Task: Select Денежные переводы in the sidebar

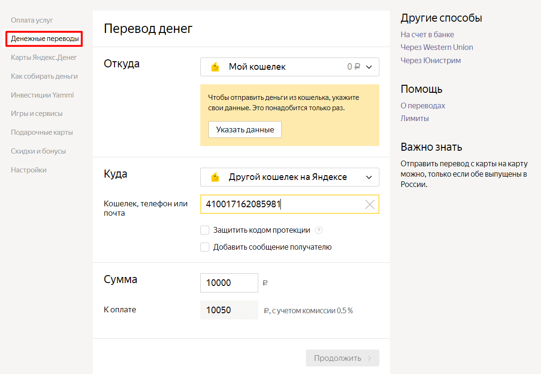Action: (44, 39)
